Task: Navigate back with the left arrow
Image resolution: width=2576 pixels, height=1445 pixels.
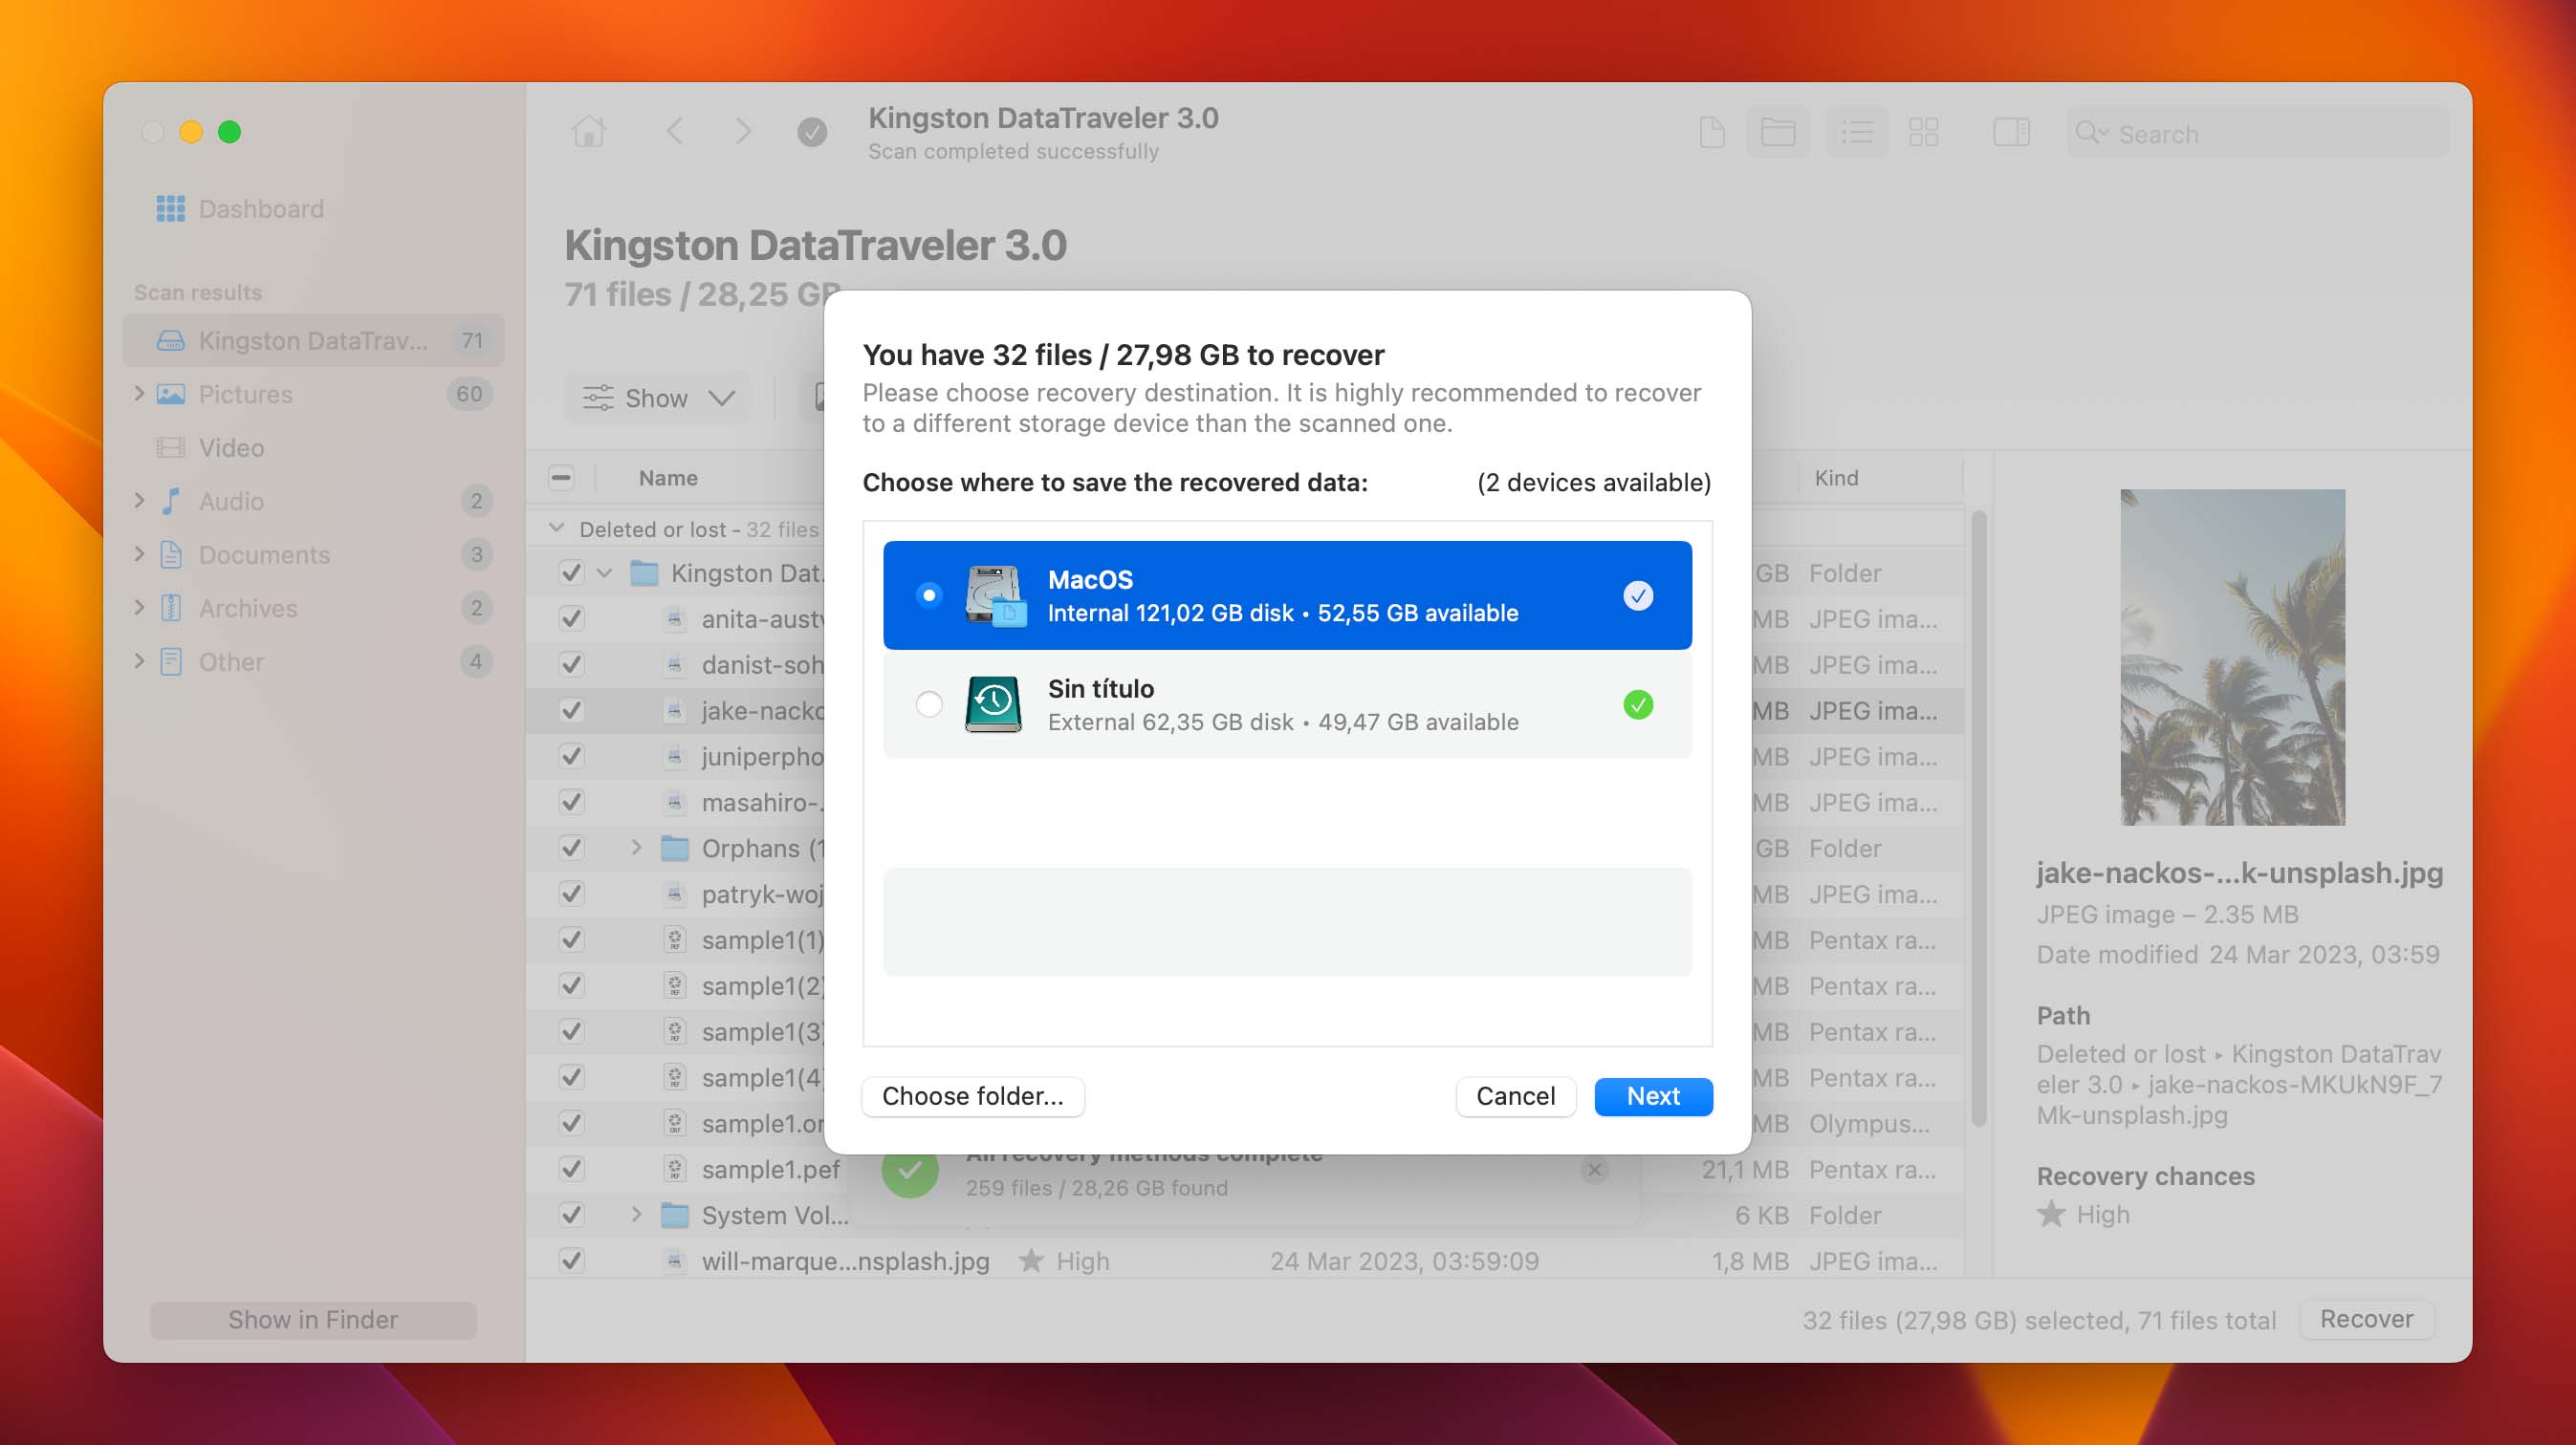Action: [x=675, y=131]
